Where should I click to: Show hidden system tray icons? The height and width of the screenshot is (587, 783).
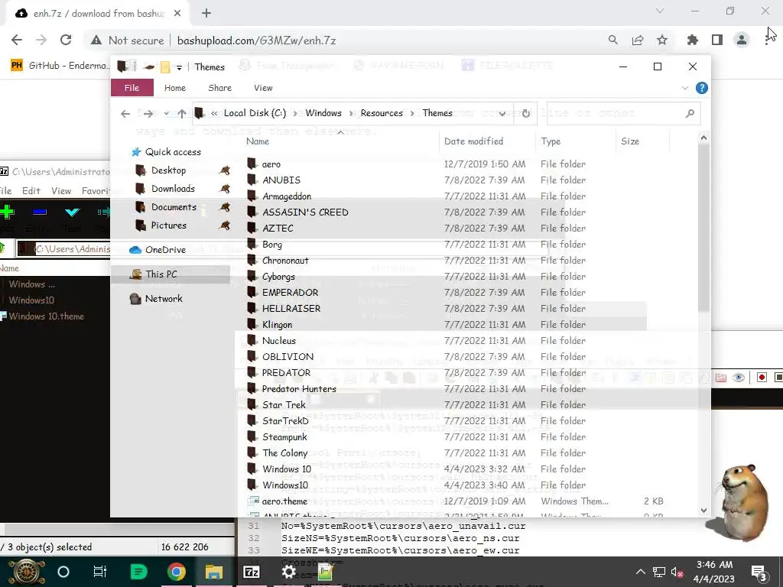641,572
